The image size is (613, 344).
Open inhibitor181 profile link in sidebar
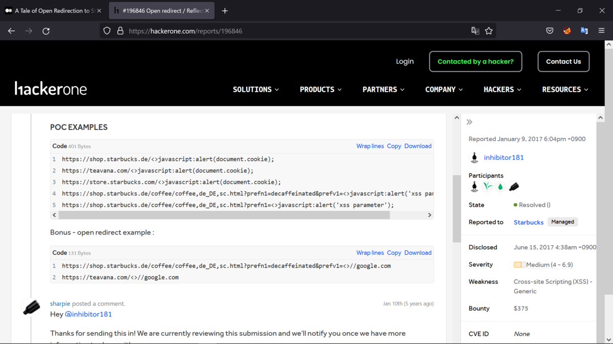(504, 157)
